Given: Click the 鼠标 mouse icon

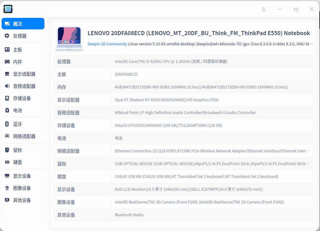Looking at the screenshot, I should [x=7, y=150].
